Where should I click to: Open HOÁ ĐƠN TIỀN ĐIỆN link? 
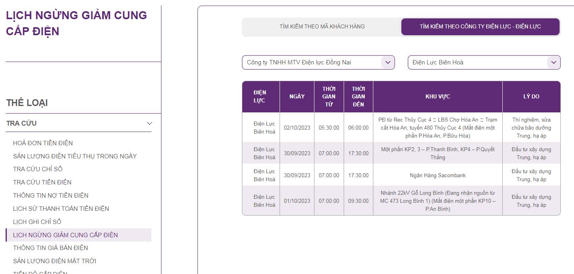(x=43, y=143)
